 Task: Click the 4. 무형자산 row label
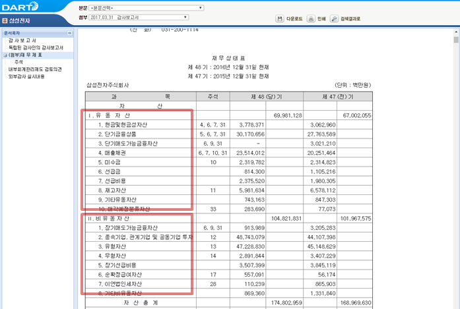coord(112,256)
